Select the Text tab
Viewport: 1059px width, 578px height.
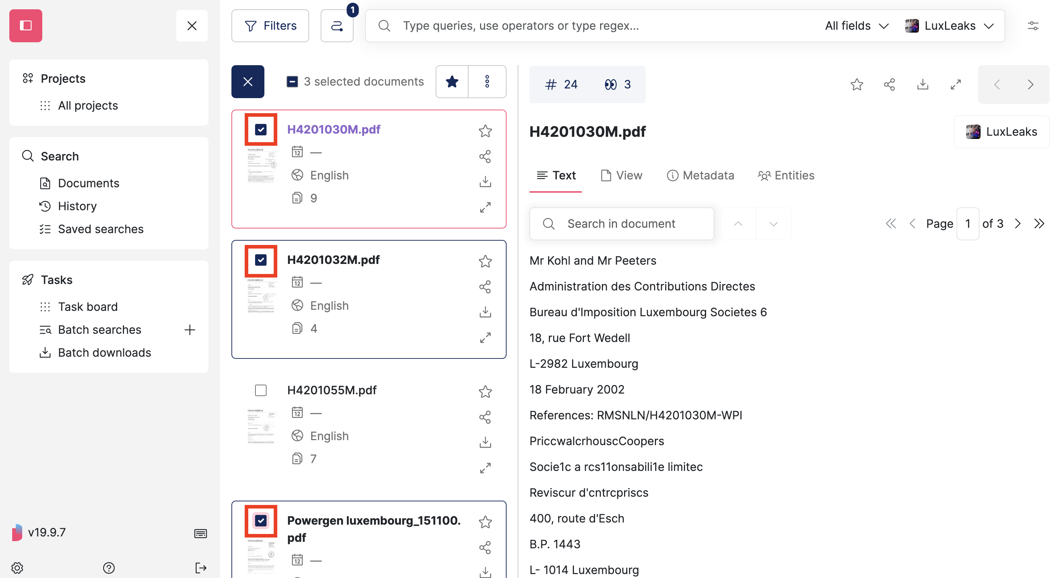(556, 175)
